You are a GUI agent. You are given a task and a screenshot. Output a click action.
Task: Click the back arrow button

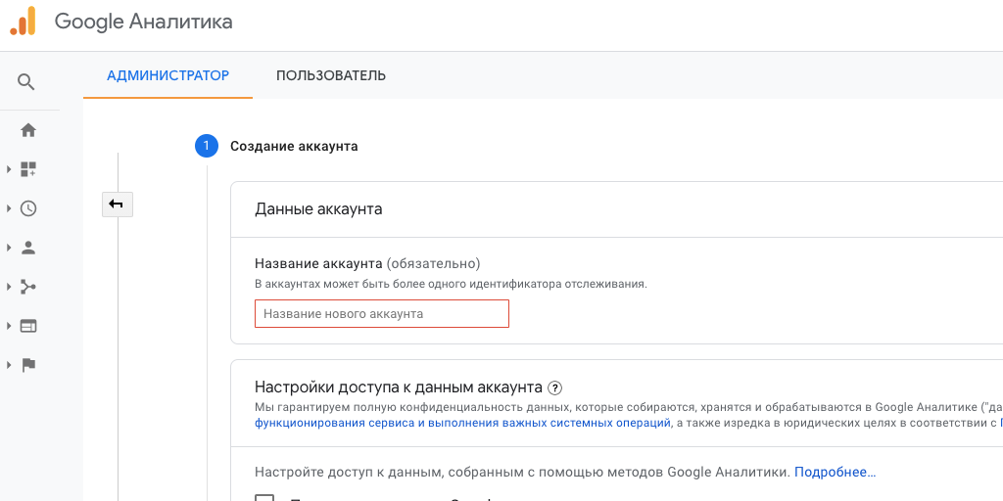[118, 205]
